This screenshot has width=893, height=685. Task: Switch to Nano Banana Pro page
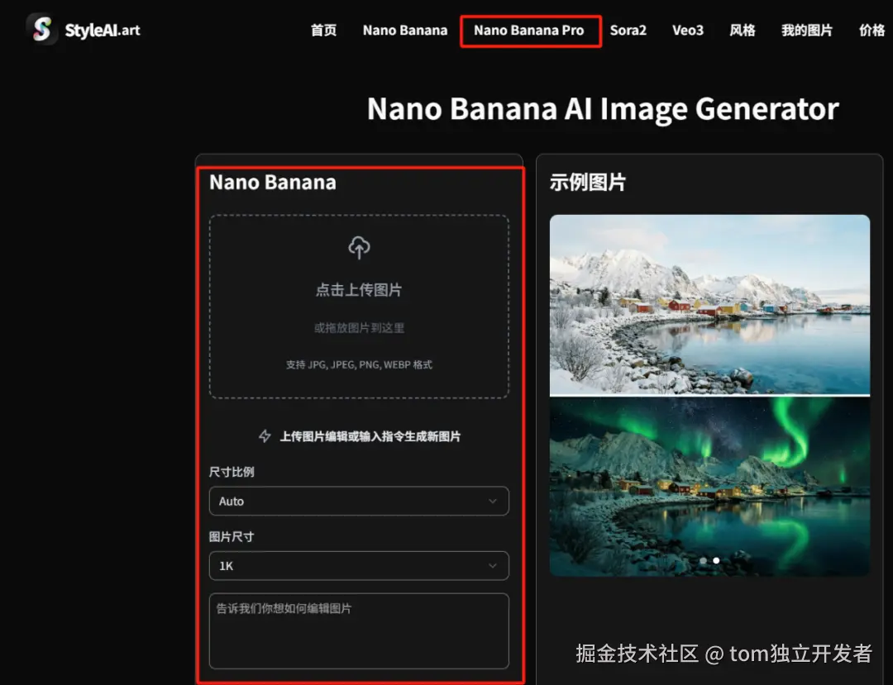pyautogui.click(x=529, y=30)
